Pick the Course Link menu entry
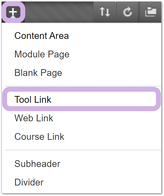164x196 pixels. 39,137
